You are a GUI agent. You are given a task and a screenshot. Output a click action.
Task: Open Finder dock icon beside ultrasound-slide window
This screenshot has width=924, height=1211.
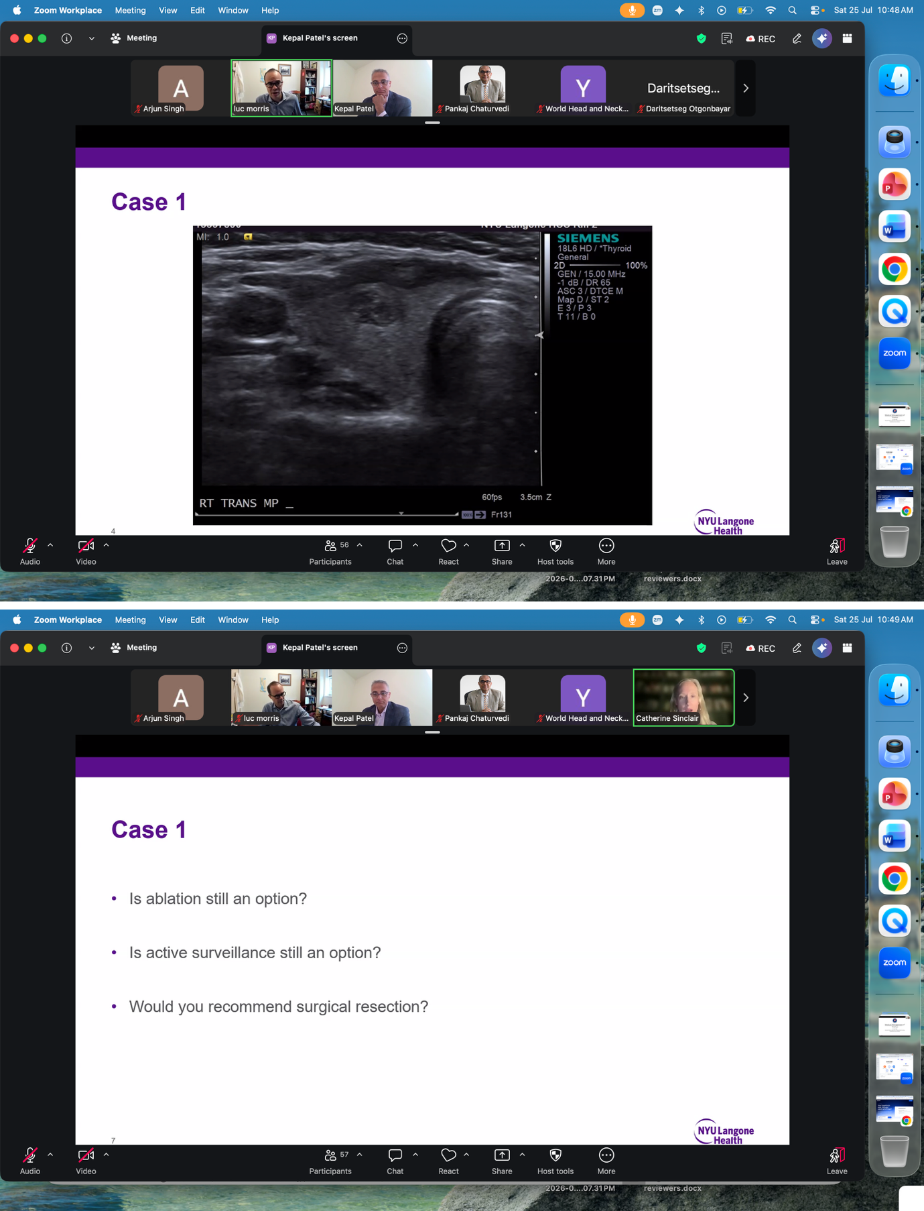click(895, 81)
